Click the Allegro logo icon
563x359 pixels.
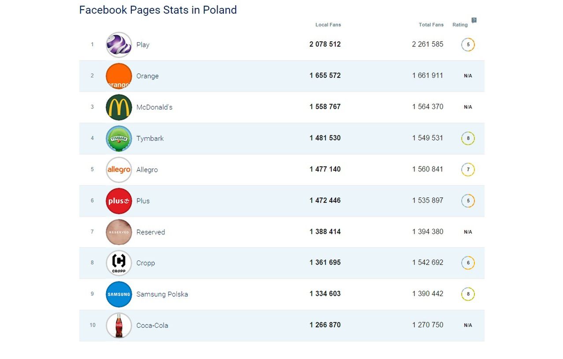point(119,170)
